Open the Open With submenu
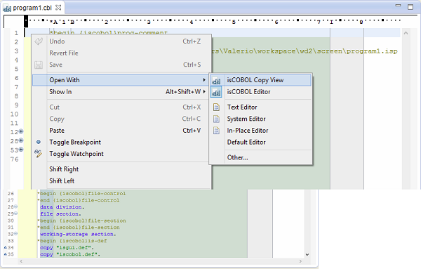 click(x=121, y=80)
